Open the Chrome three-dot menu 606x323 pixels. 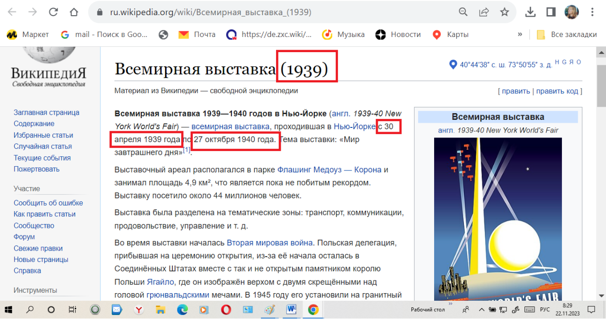point(592,12)
